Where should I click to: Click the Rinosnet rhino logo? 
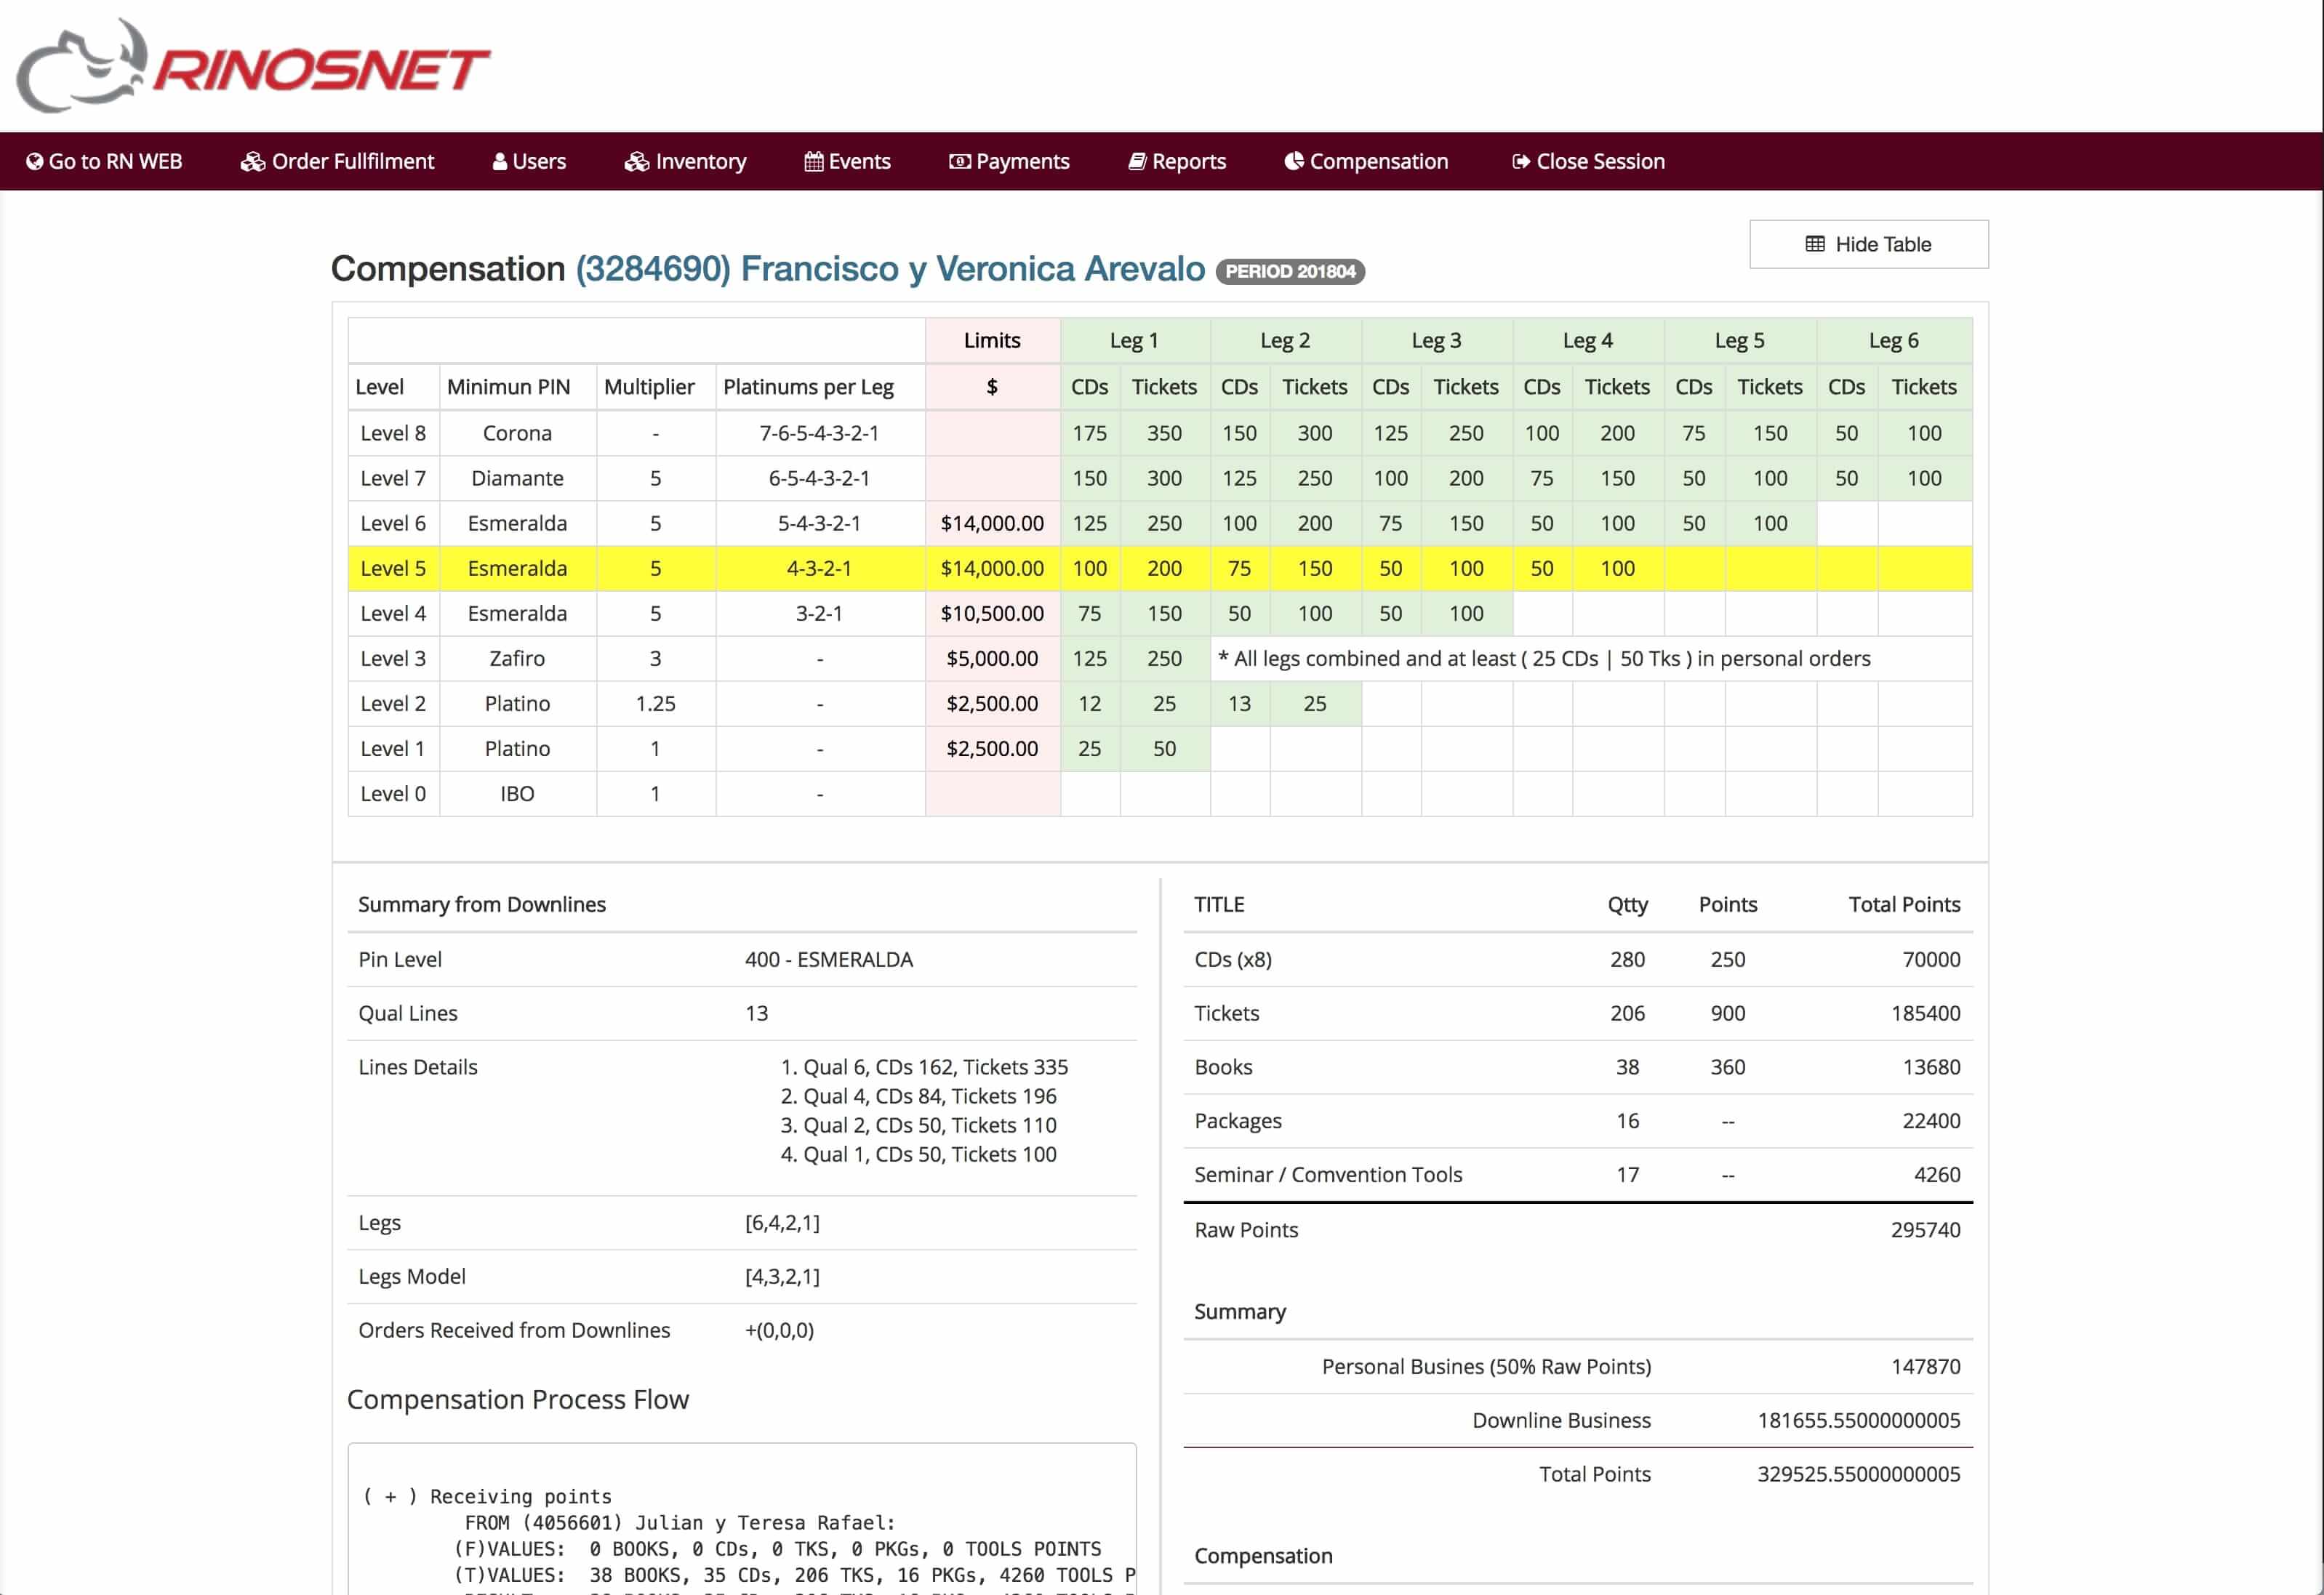(253, 66)
